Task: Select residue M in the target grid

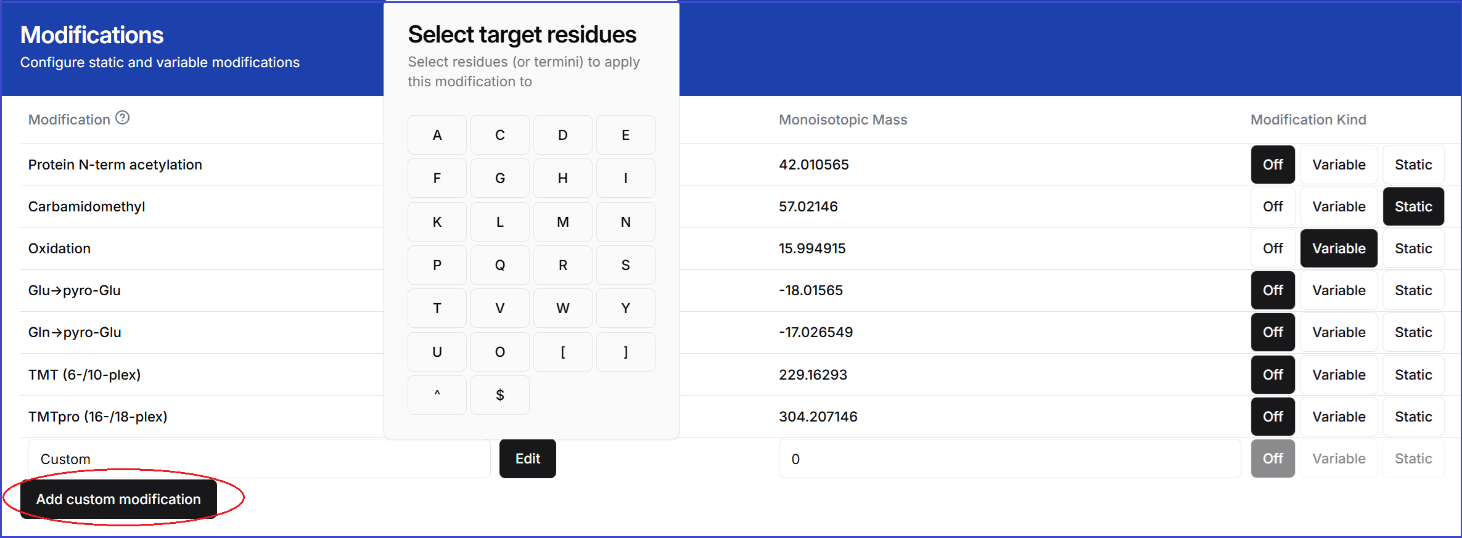Action: [x=562, y=222]
